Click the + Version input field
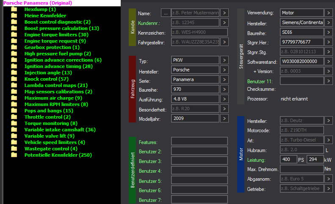The width and height of the screenshot is (335, 204). coord(302,71)
